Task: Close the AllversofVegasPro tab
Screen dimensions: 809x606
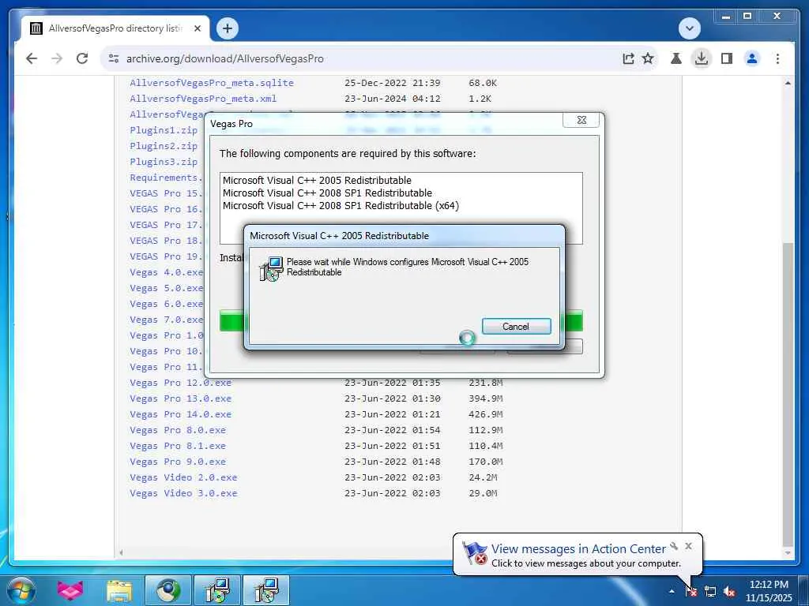Action: tap(197, 29)
